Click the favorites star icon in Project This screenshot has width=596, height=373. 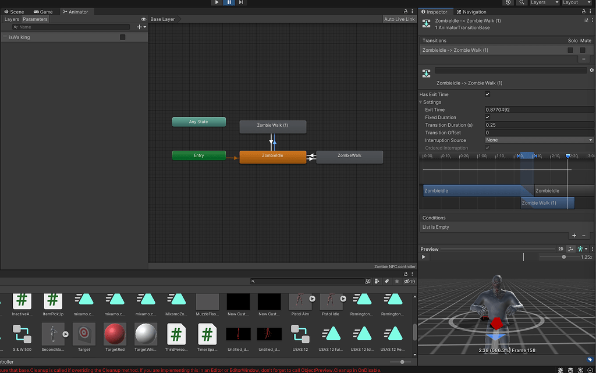[x=397, y=282]
